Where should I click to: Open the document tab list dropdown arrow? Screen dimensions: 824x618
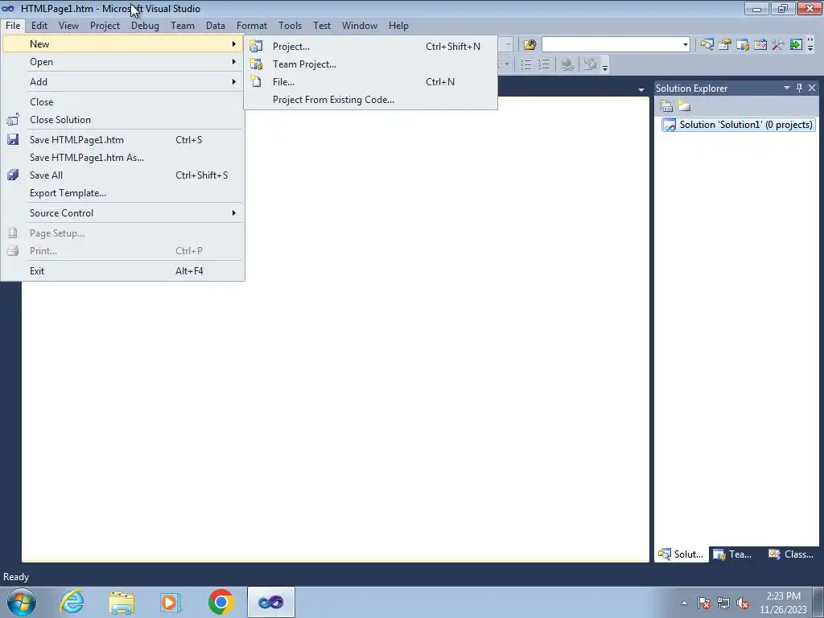pyautogui.click(x=641, y=90)
